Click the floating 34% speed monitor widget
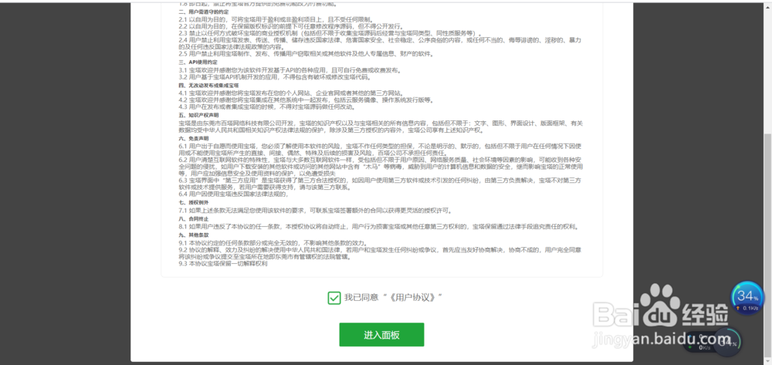The height and width of the screenshot is (365, 772). click(x=748, y=297)
